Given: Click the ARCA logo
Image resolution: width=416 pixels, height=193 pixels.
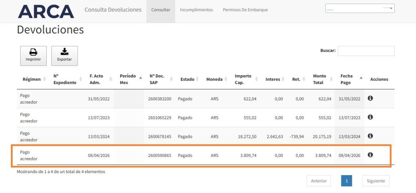Looking at the screenshot, I should (46, 11).
